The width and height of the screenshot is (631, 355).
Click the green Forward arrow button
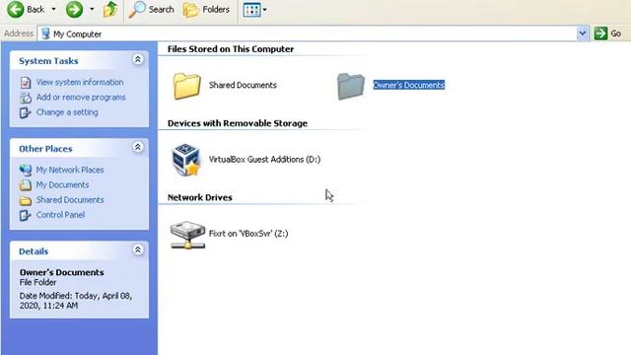(74, 9)
